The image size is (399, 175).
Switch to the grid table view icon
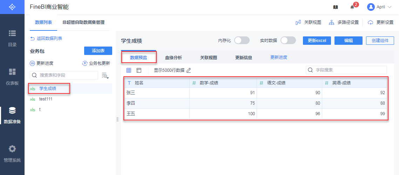(129, 70)
